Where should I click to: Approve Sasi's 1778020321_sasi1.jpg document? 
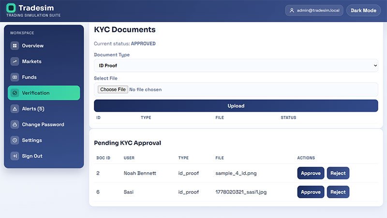[x=311, y=192]
